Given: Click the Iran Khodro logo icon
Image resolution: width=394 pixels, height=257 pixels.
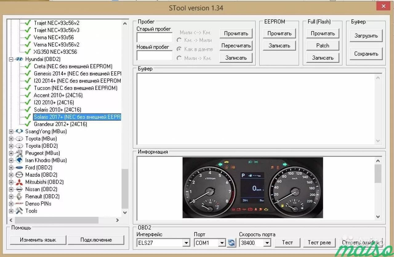Looking at the screenshot, I should pyautogui.click(x=19, y=160).
